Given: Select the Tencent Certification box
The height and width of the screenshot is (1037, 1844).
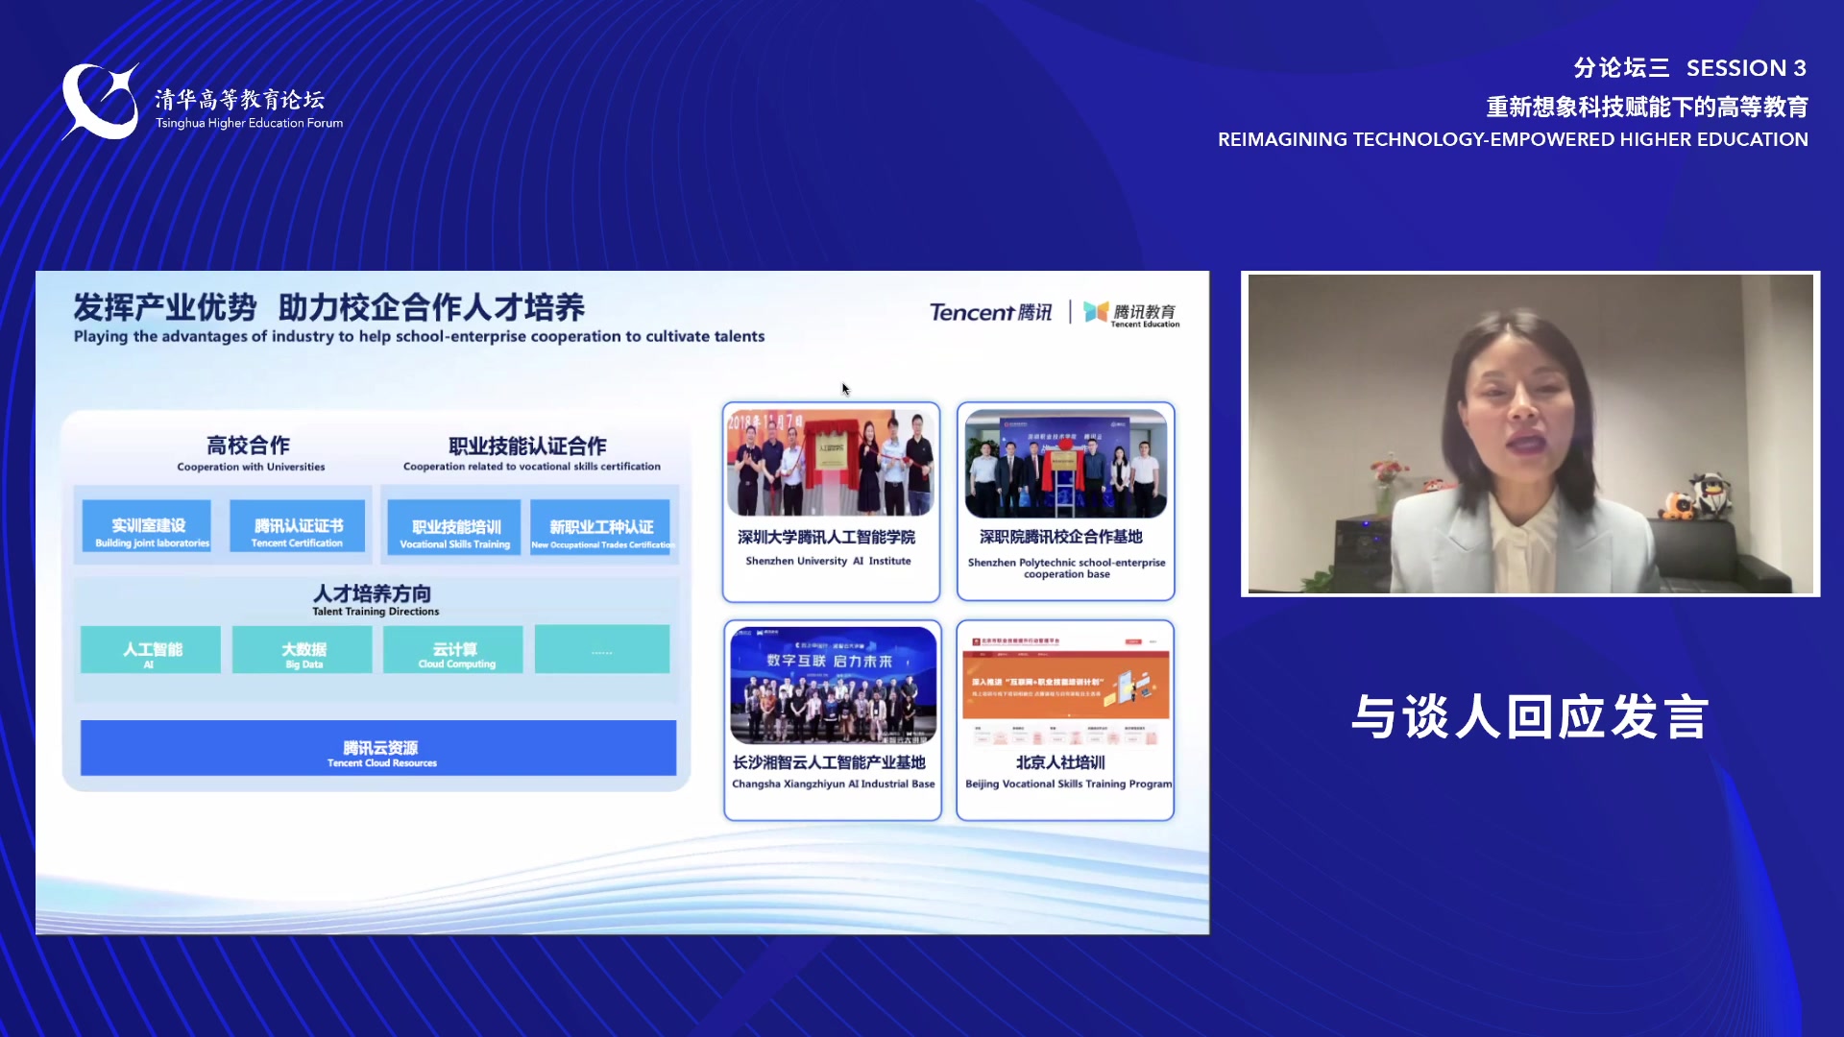Looking at the screenshot, I should pyautogui.click(x=298, y=526).
